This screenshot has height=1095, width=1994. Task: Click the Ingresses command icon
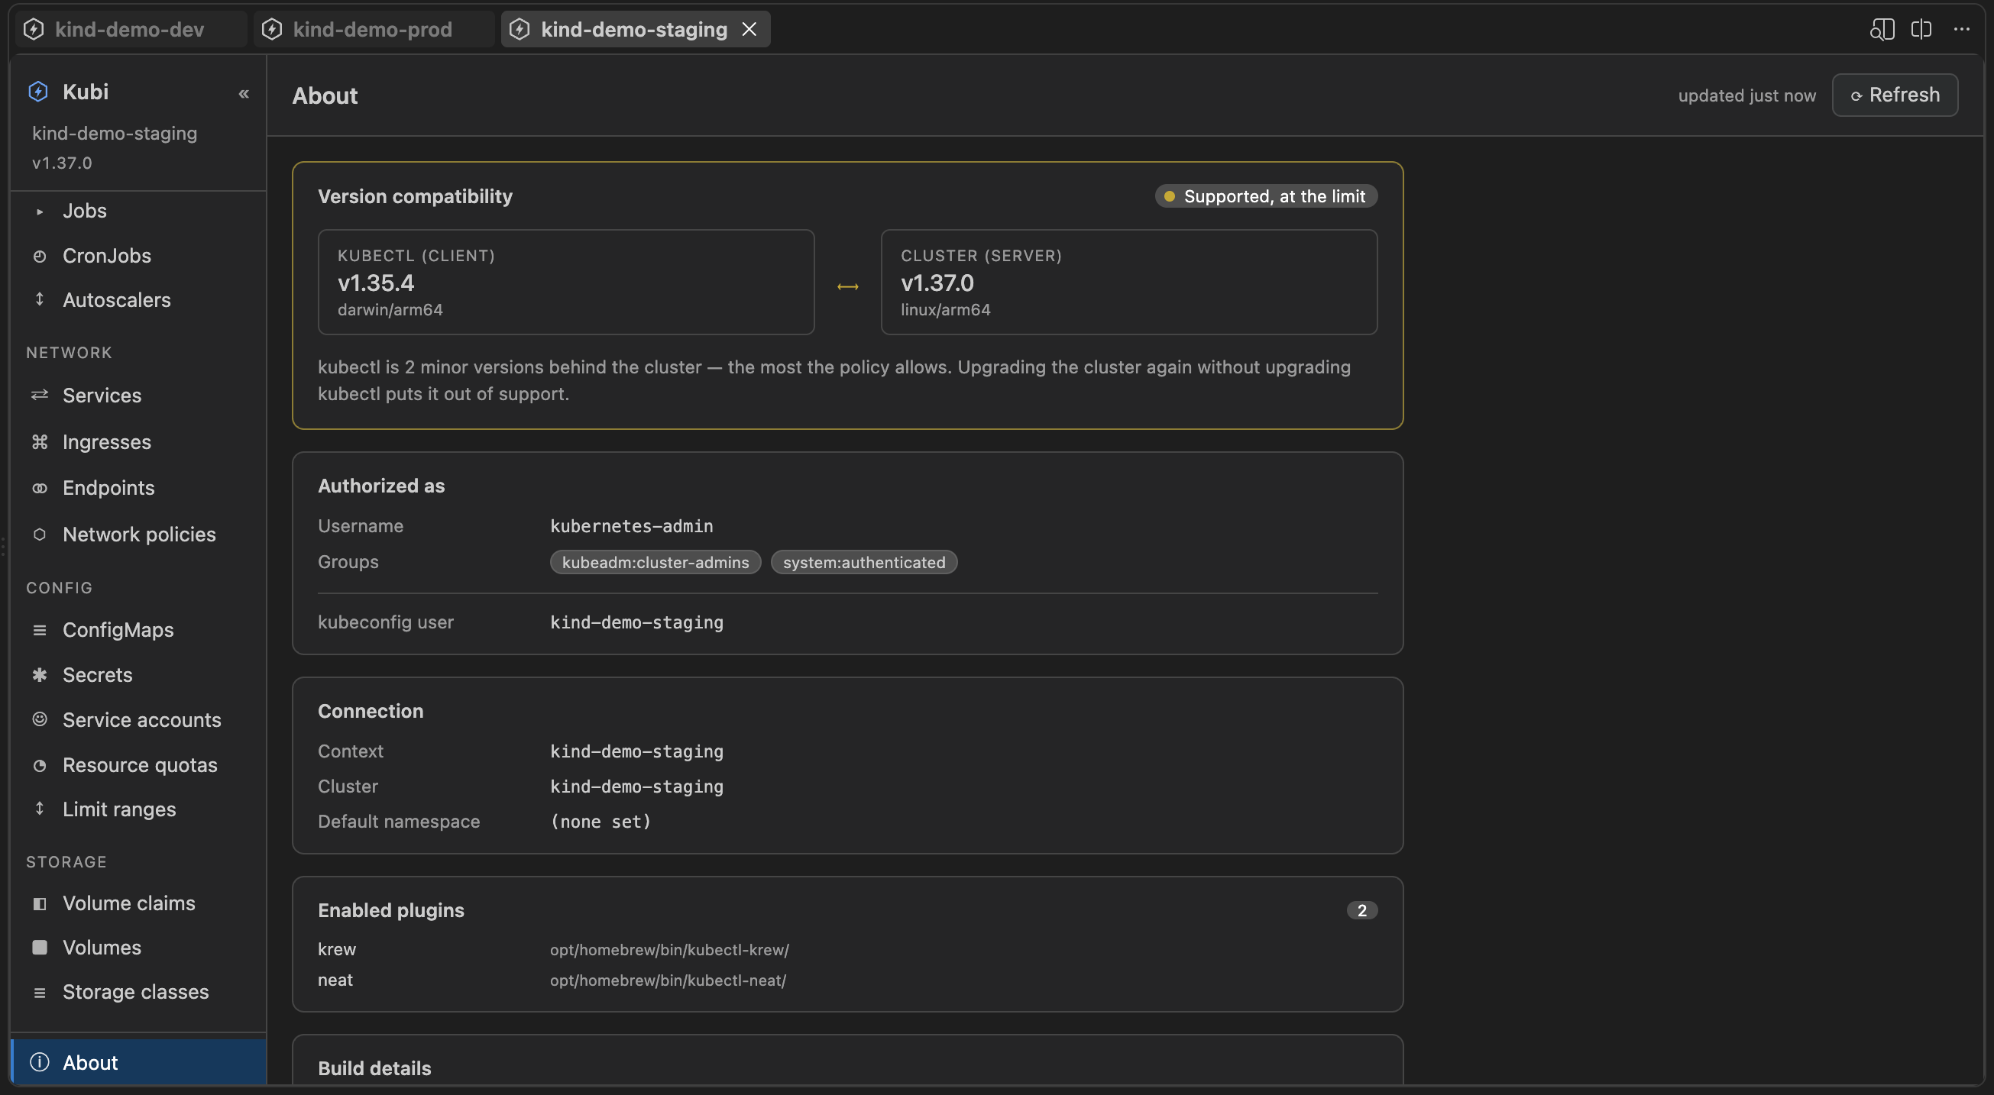(40, 441)
